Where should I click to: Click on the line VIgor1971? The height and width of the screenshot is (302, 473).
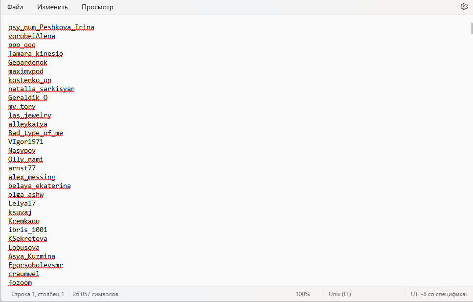[x=26, y=141]
